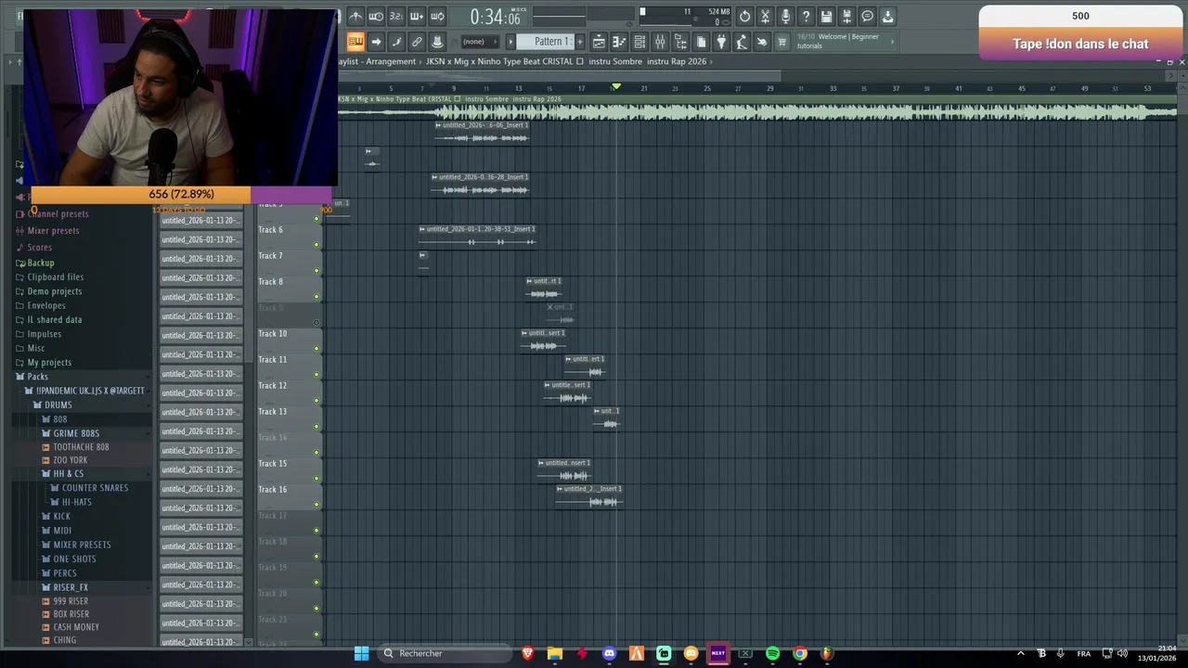This screenshot has width=1188, height=668.
Task: Open the audio editor scissors icon
Action: click(765, 16)
